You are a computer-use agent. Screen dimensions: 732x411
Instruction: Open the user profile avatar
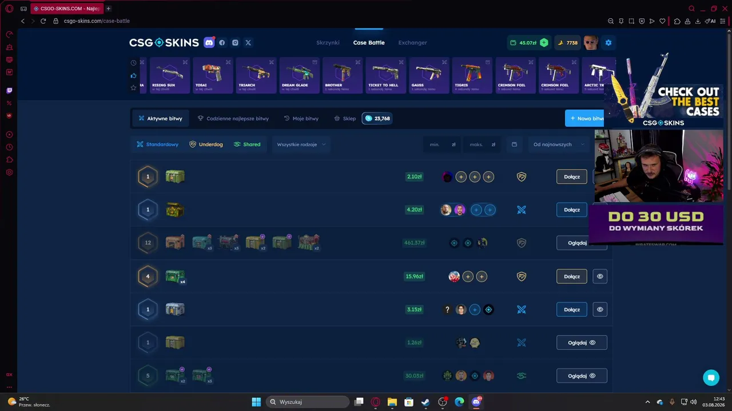coord(591,43)
